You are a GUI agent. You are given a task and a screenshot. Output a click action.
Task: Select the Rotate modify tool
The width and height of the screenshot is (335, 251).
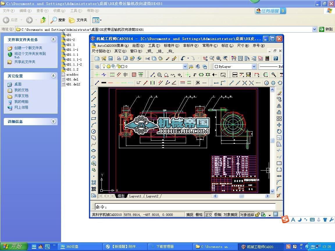tap(279, 131)
